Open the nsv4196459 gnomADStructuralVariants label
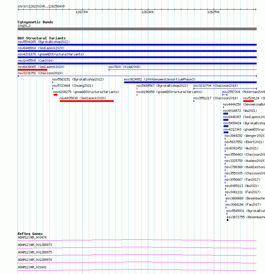 click(170, 92)
